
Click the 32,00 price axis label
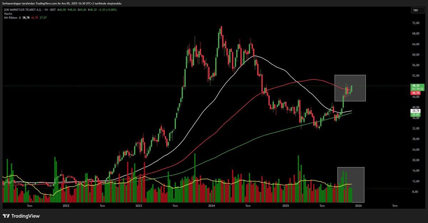click(416, 128)
